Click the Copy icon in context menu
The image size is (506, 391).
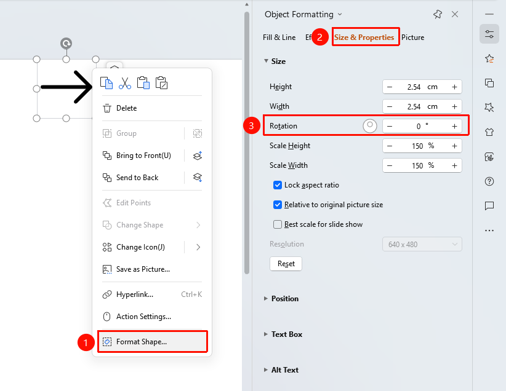tap(106, 83)
